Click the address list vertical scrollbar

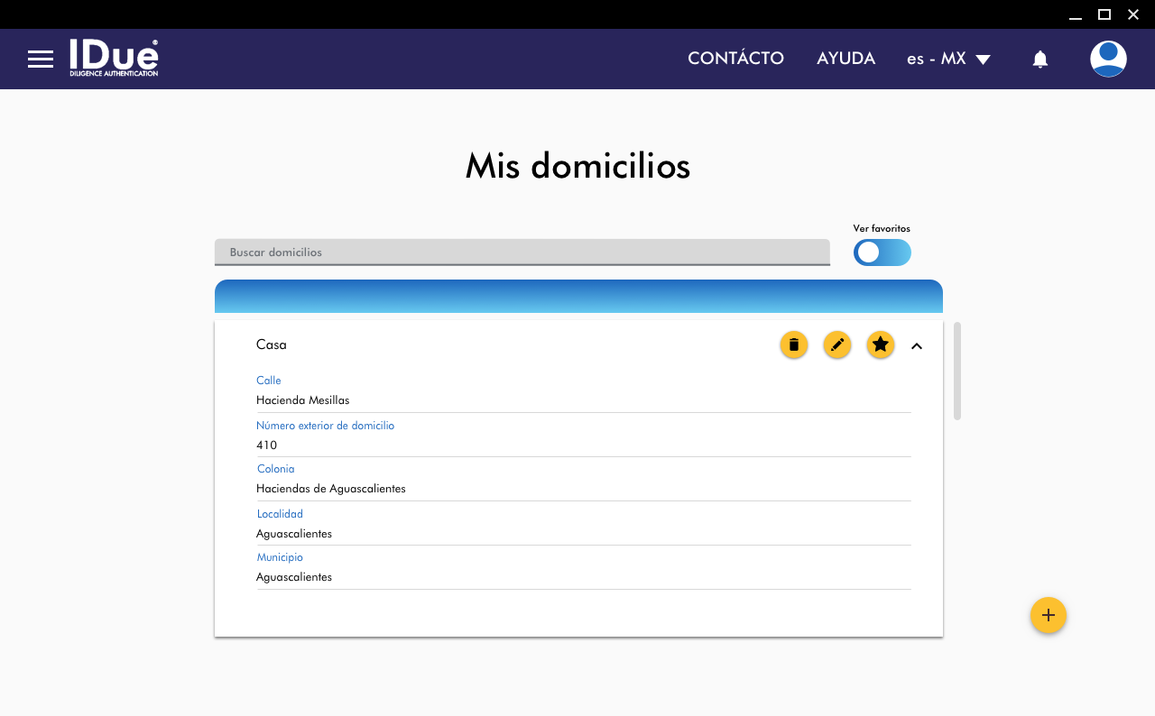tap(956, 371)
